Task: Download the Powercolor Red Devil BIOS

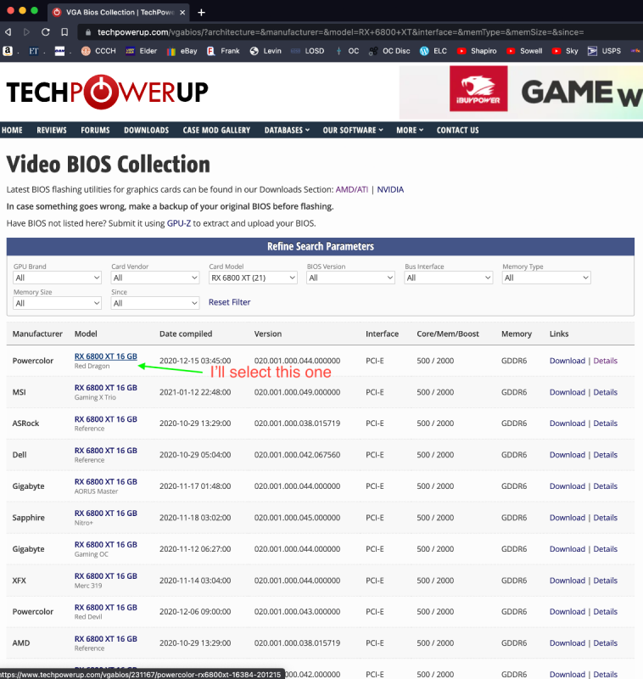Action: pos(567,611)
